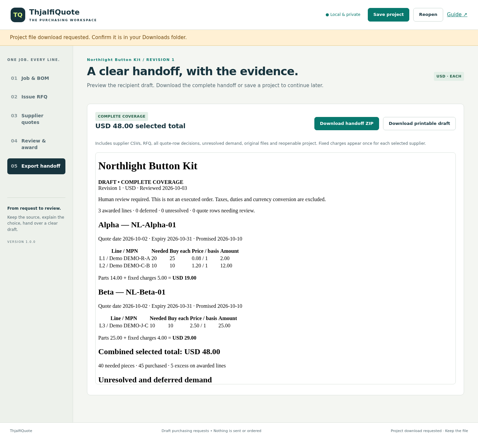
Task: Select the L3 / Demo DEMO-J-C row cell
Action: (124, 326)
